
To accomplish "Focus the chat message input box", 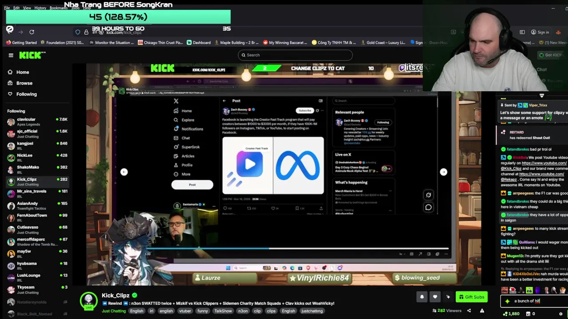I will click(x=535, y=301).
